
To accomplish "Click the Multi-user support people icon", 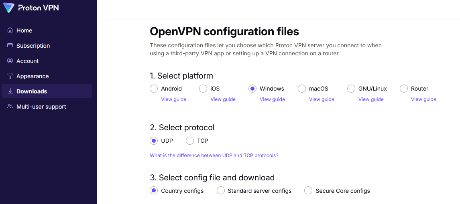I will (x=10, y=106).
